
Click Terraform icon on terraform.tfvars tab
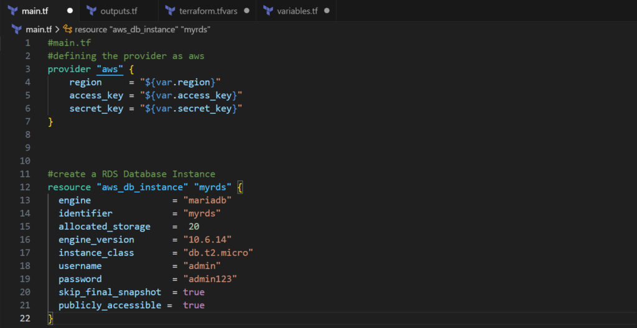click(170, 11)
